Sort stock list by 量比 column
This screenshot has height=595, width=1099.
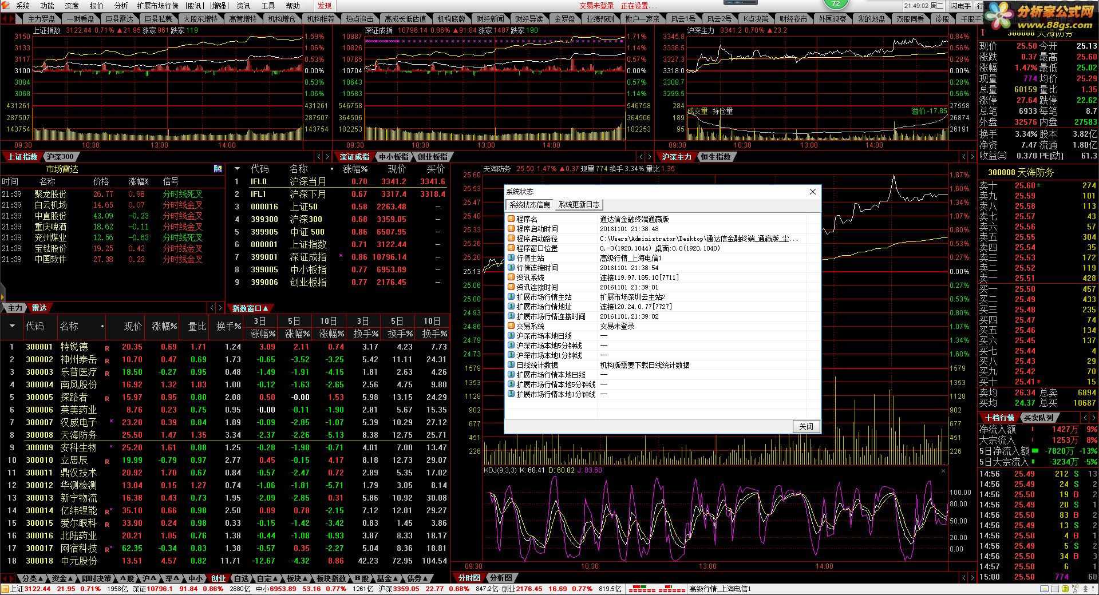pos(197,326)
